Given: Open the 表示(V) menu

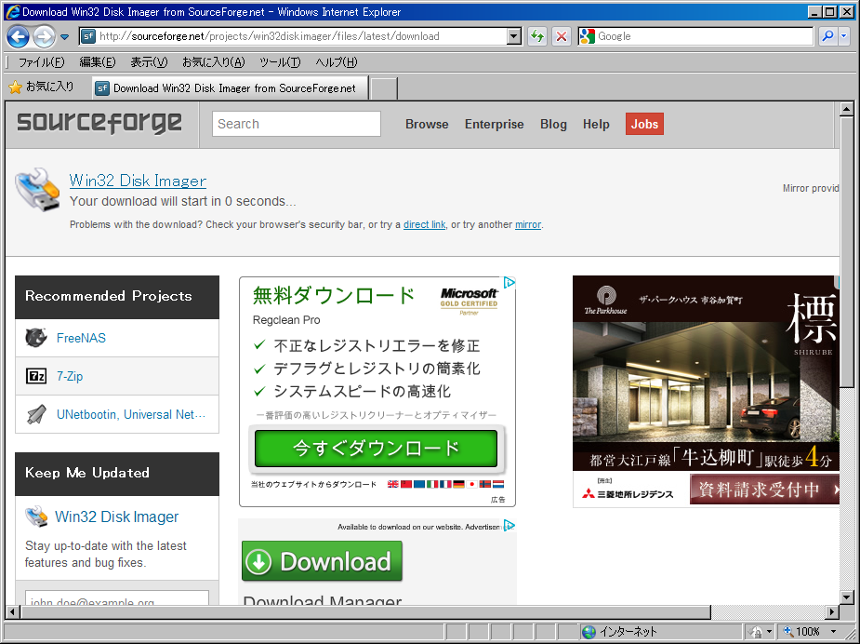Looking at the screenshot, I should coord(149,62).
